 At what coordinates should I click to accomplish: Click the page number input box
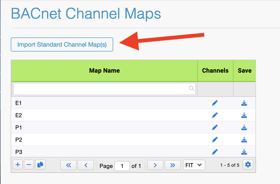[x=122, y=166]
